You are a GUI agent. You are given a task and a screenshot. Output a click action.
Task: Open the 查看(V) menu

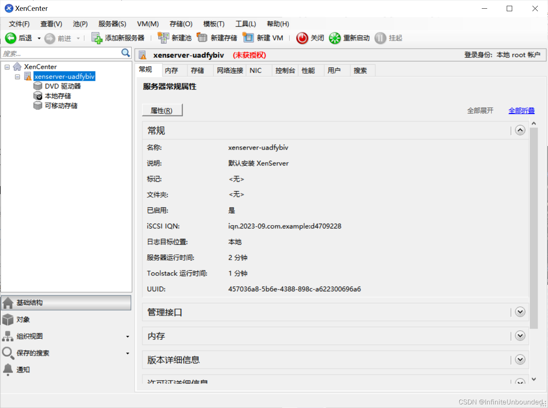51,24
